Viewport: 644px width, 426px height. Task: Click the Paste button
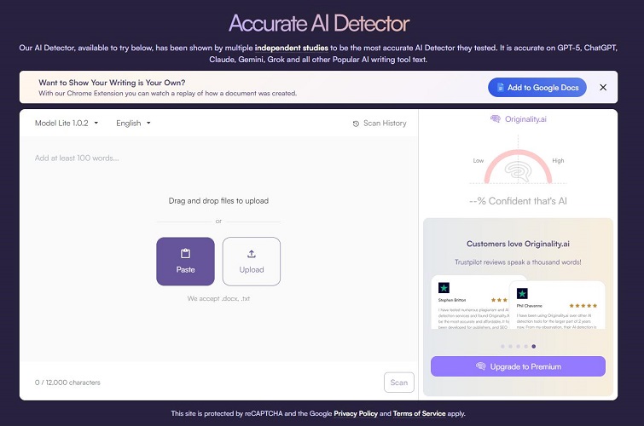[x=185, y=262]
